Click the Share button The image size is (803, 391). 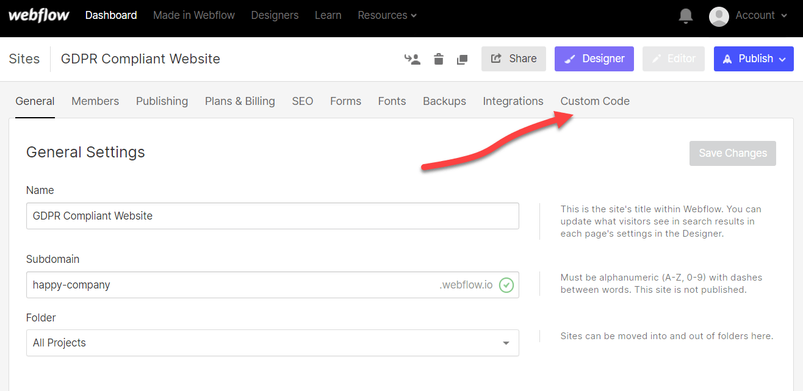(x=514, y=59)
